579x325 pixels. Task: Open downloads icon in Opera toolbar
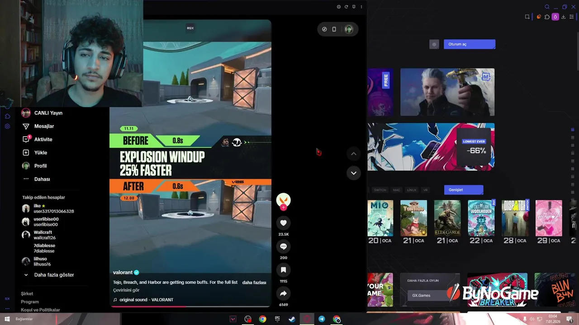click(x=564, y=17)
